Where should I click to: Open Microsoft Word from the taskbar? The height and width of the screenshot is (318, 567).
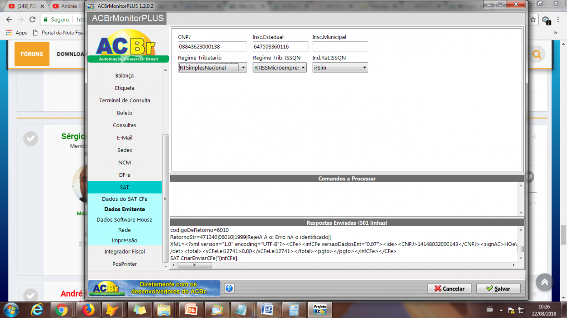click(x=268, y=310)
